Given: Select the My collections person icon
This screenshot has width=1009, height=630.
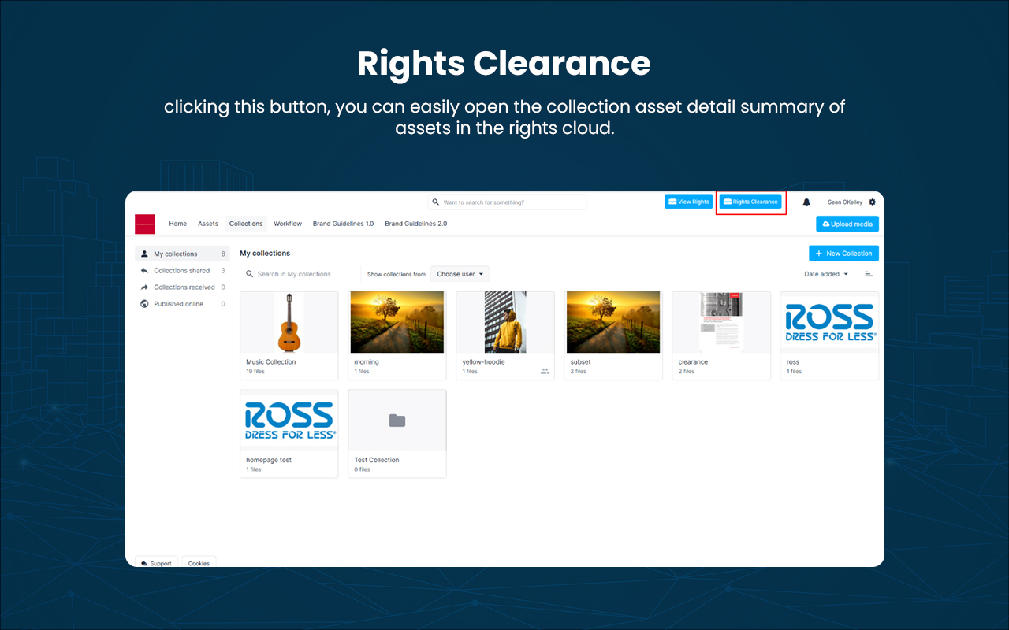Looking at the screenshot, I should [x=144, y=253].
